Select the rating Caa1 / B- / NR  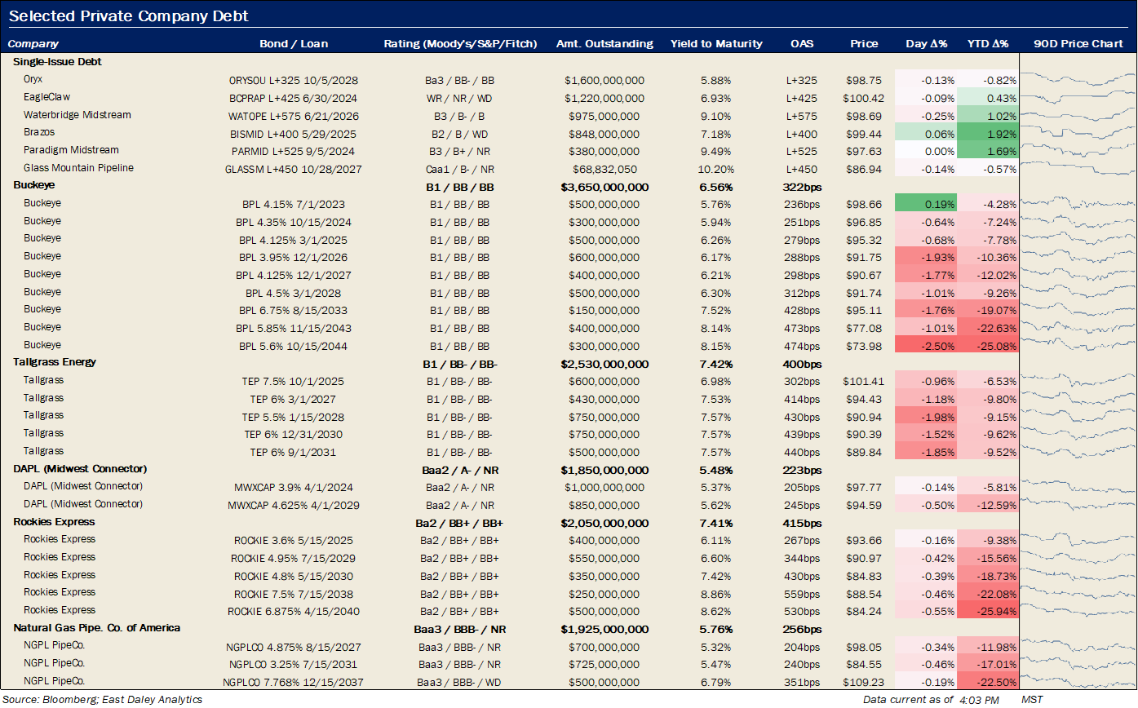click(x=460, y=169)
